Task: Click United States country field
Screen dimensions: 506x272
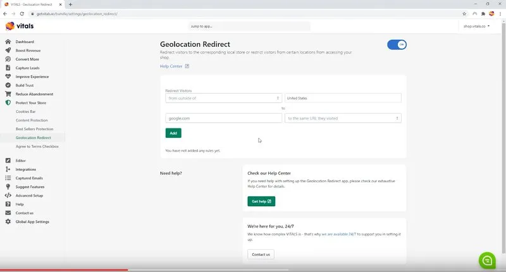Action: 343,98
